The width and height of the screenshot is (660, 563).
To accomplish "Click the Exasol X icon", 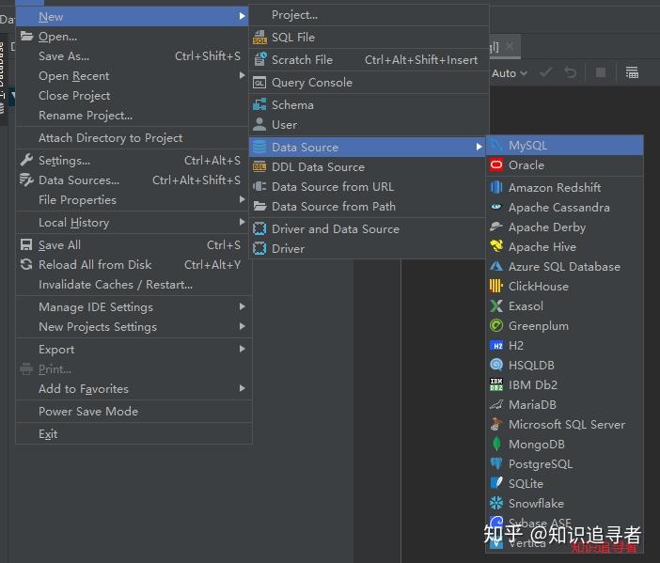I will coord(496,305).
